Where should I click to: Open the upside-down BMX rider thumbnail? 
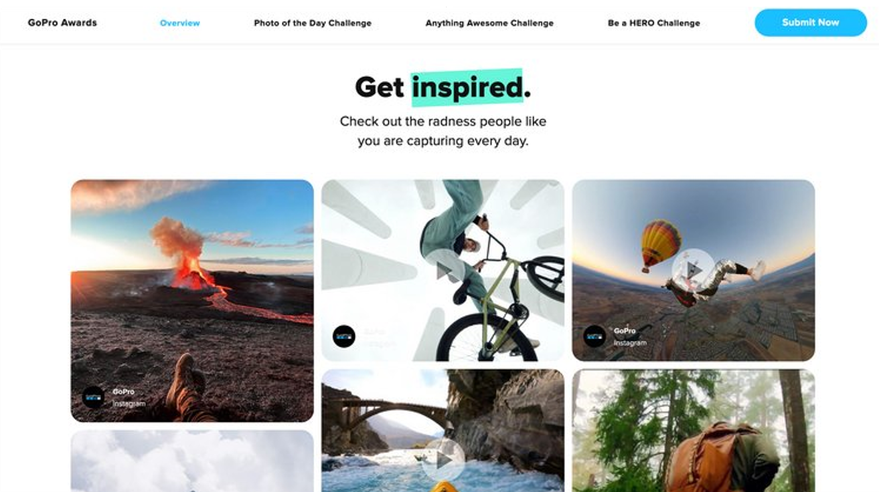pyautogui.click(x=443, y=270)
